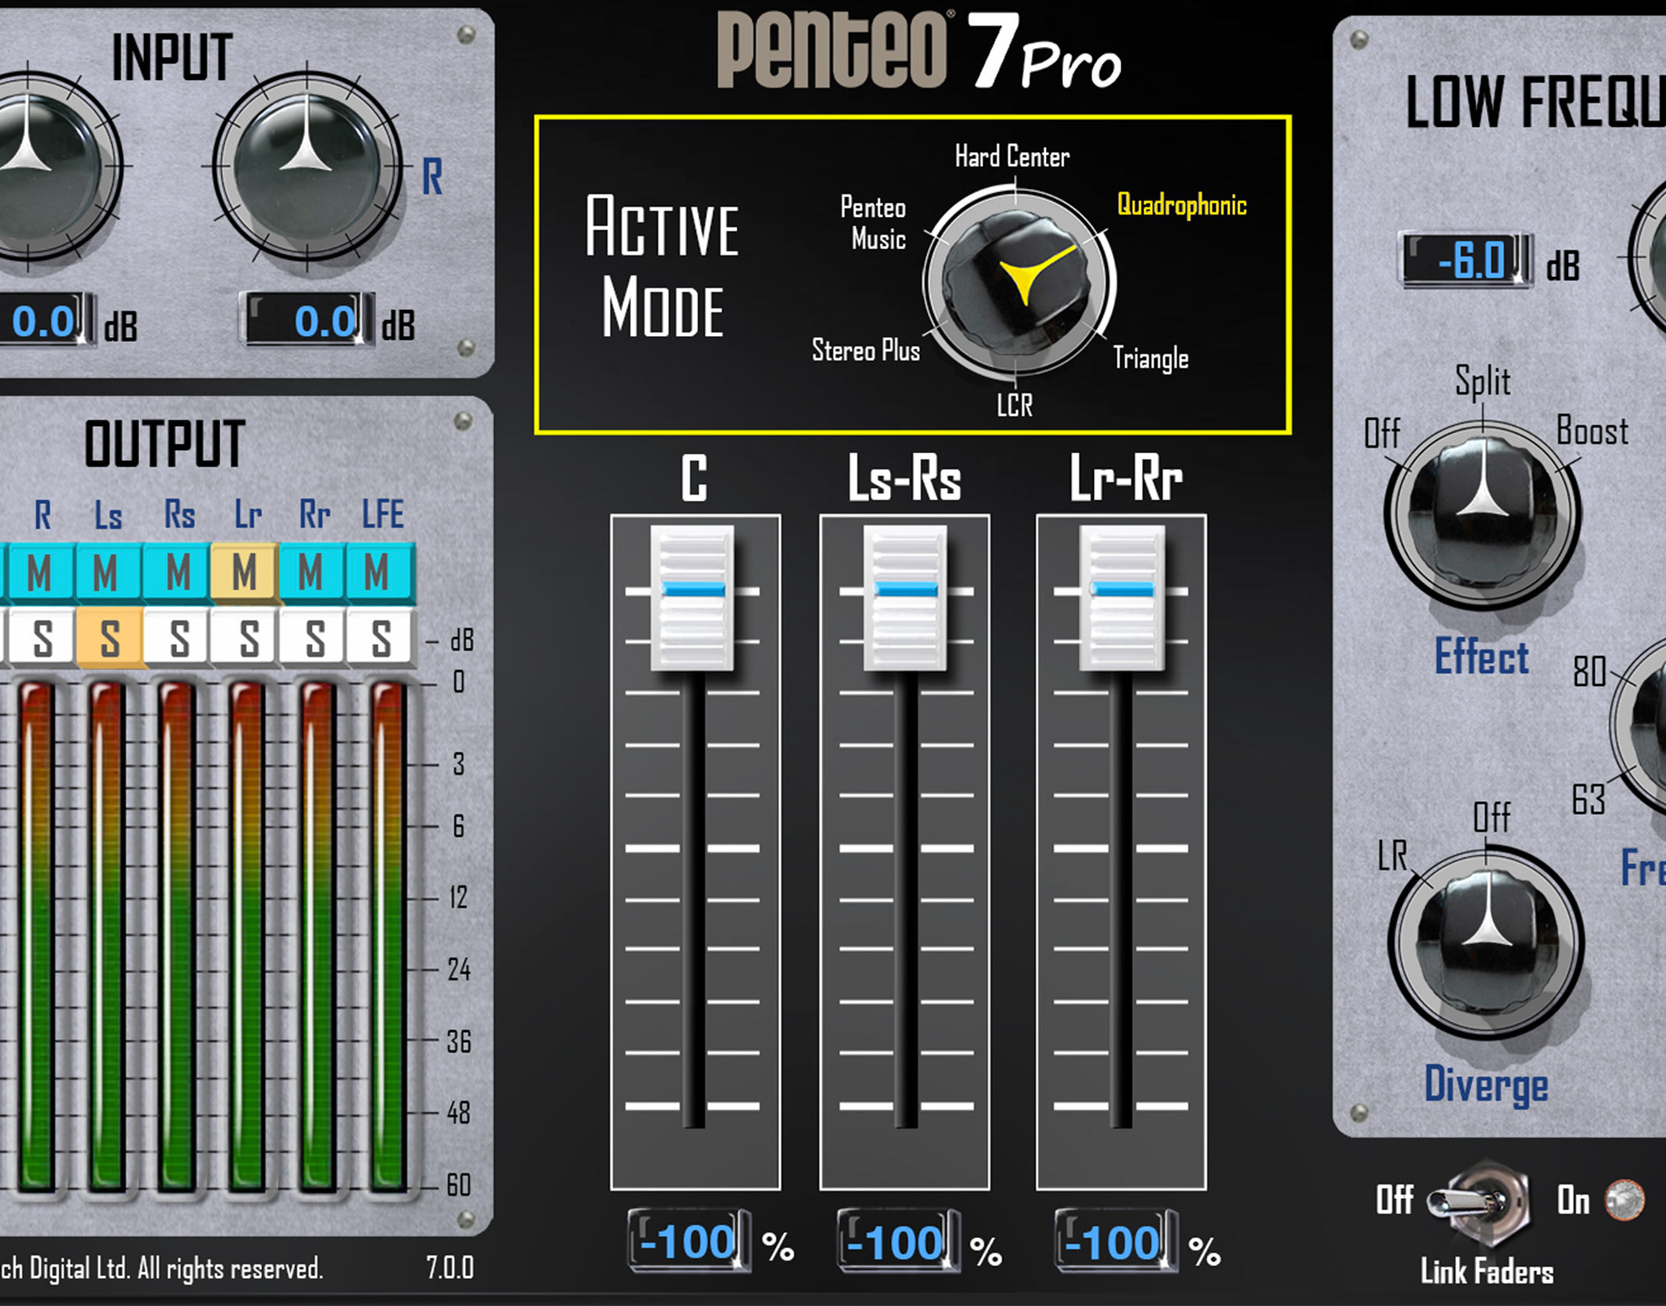Select Stereo Plus mode
Image resolution: width=1666 pixels, height=1306 pixels.
tap(866, 350)
